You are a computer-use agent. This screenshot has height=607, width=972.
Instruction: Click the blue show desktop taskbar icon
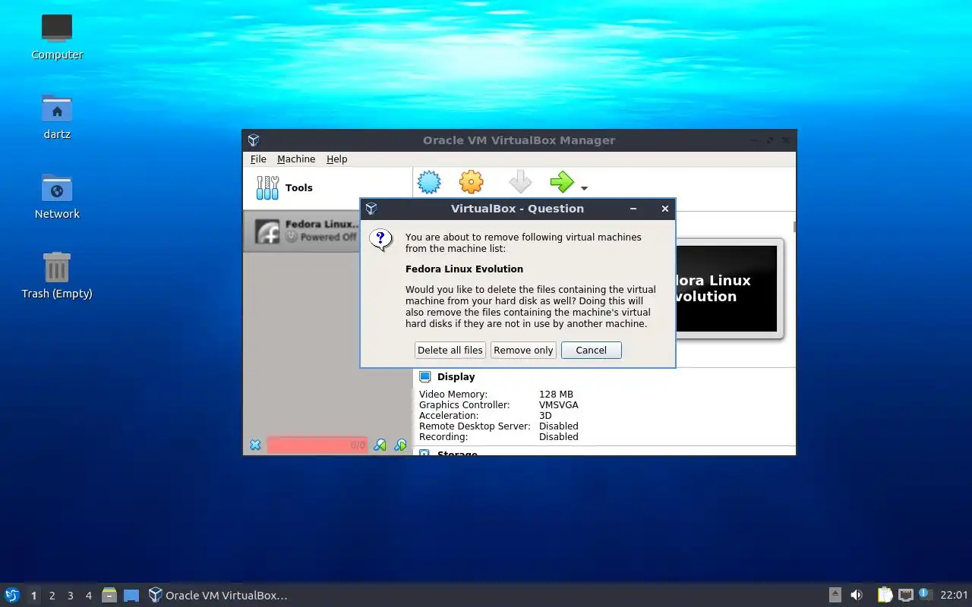131,595
